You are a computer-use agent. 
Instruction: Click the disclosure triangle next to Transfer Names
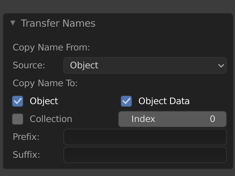tap(13, 23)
